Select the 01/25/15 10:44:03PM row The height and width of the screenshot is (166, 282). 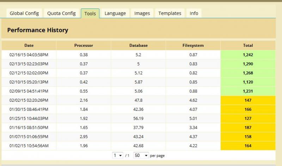click(x=139, y=119)
